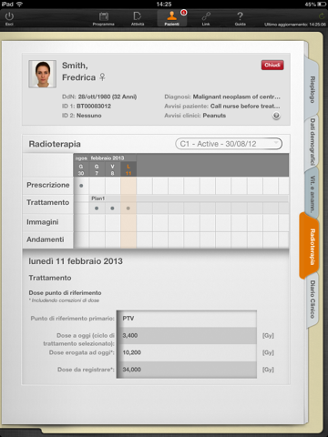Tap the Avvisi clinici Peanuts text
This screenshot has height=437, width=328.
pyautogui.click(x=214, y=116)
